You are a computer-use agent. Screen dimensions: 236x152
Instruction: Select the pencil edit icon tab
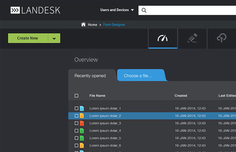click(x=192, y=38)
